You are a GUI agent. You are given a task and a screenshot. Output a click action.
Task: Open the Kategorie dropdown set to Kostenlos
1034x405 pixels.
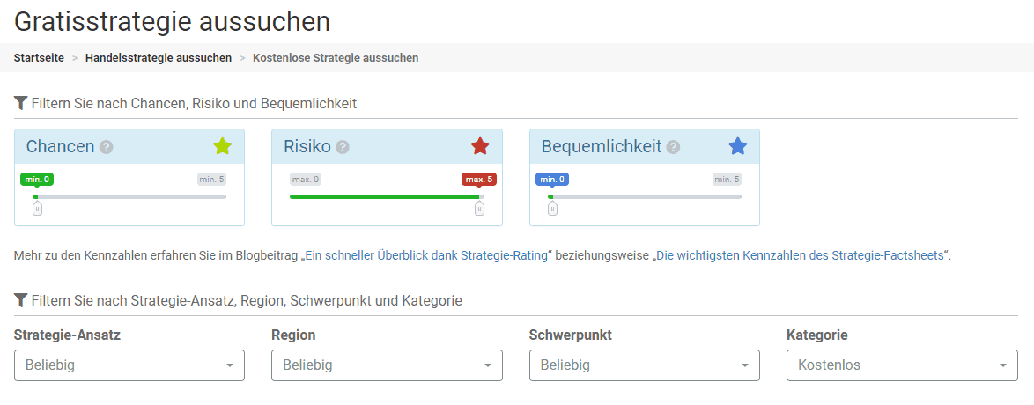tap(902, 365)
